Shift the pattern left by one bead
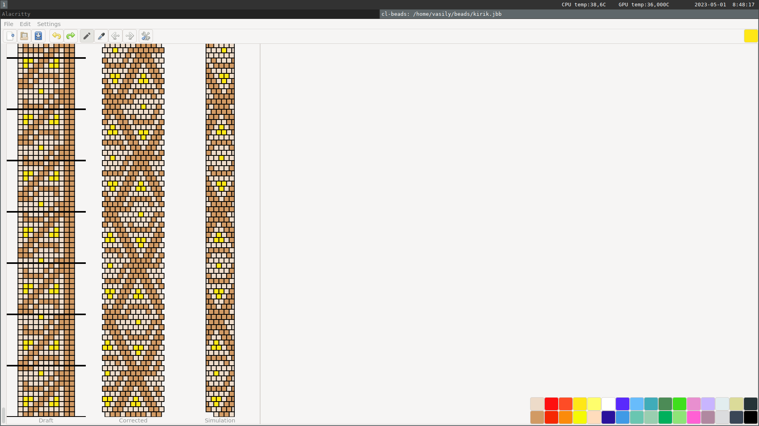The width and height of the screenshot is (759, 426). (115, 36)
